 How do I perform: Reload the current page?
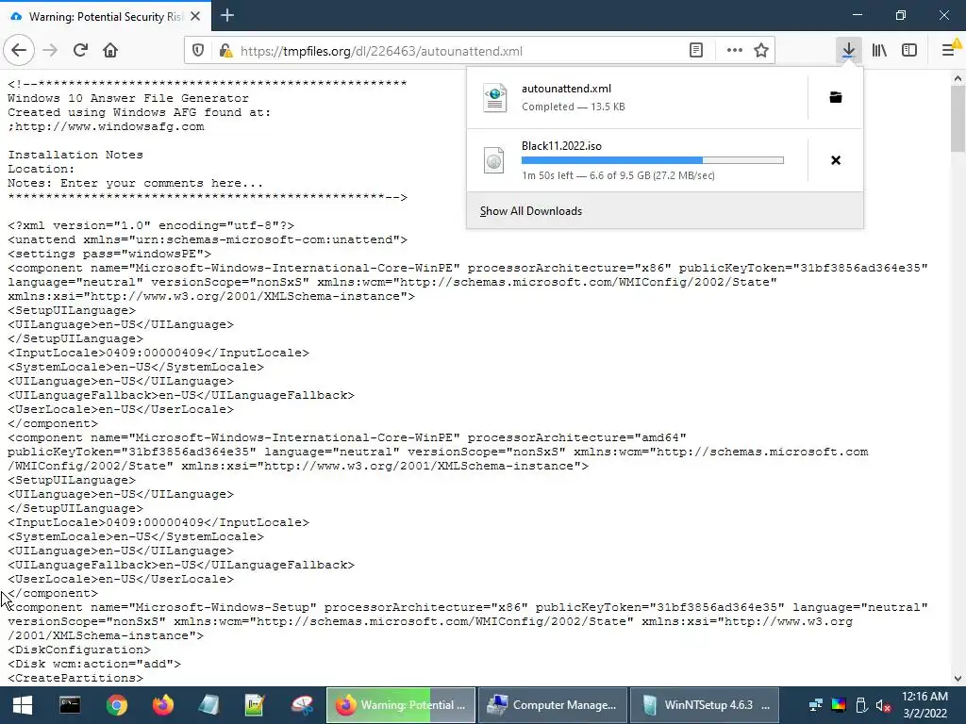(80, 51)
